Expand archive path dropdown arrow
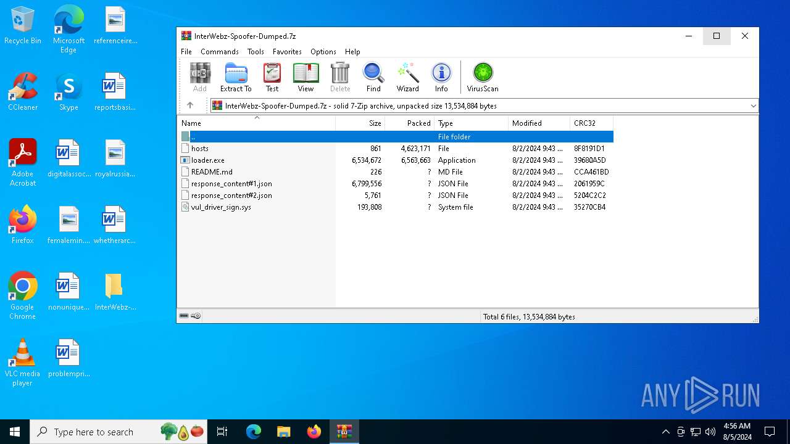The height and width of the screenshot is (444, 790). coord(753,105)
